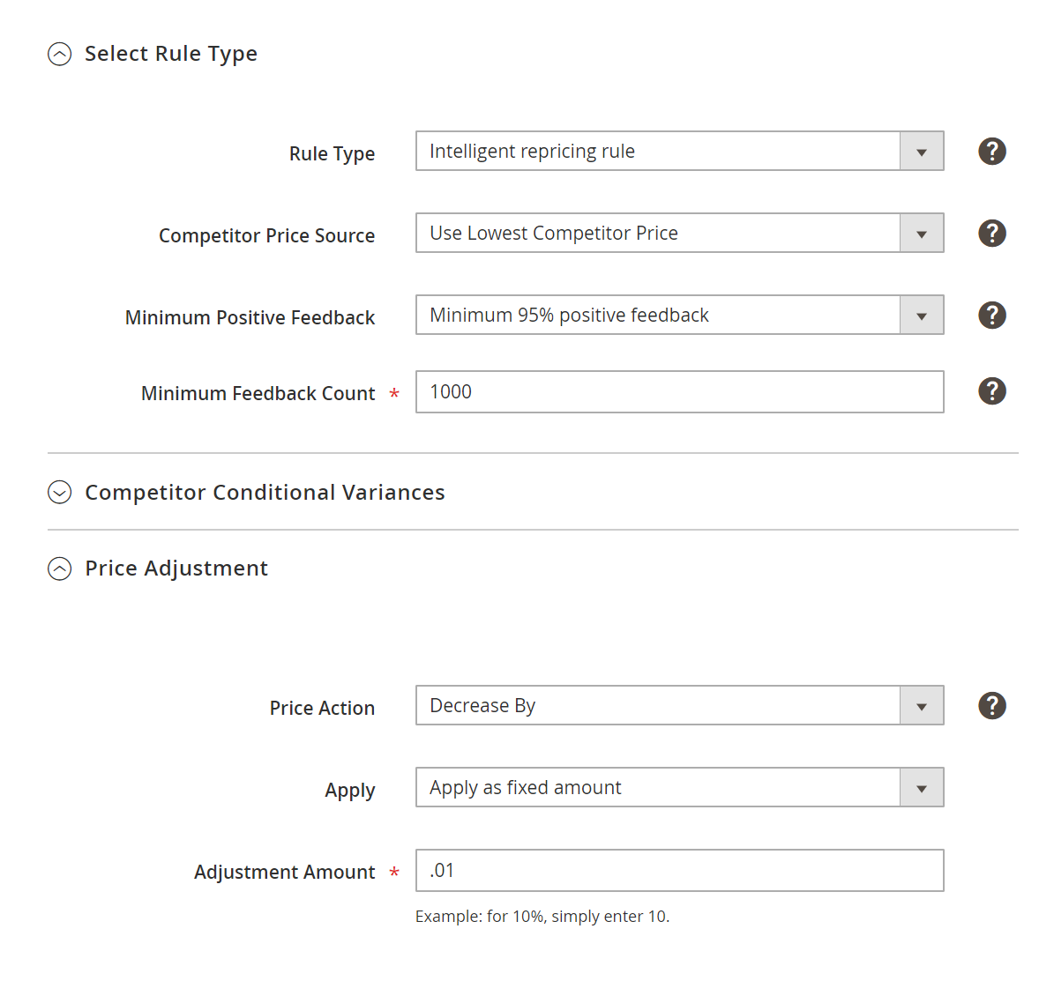
Task: Open help tooltip for Rule Type
Action: coord(991,152)
